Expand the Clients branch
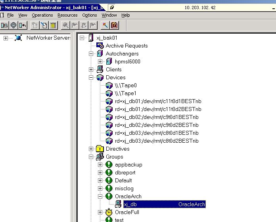This screenshot has height=222, width=276. (91, 69)
